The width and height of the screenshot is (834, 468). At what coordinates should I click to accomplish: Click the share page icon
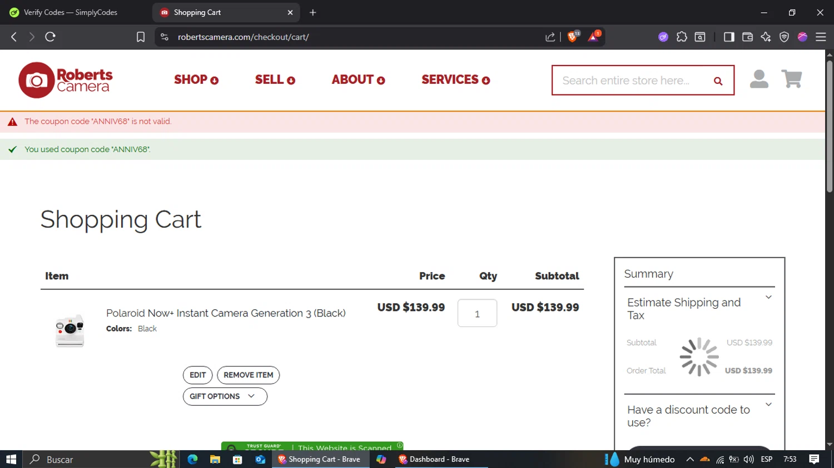point(550,37)
